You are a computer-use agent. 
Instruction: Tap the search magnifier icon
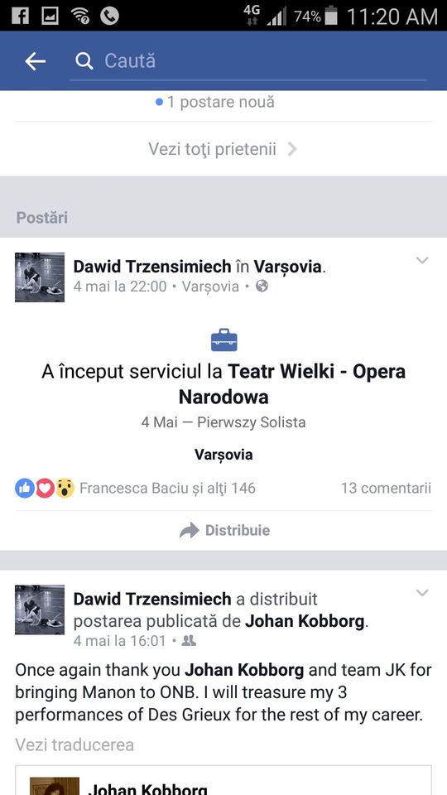(x=84, y=61)
